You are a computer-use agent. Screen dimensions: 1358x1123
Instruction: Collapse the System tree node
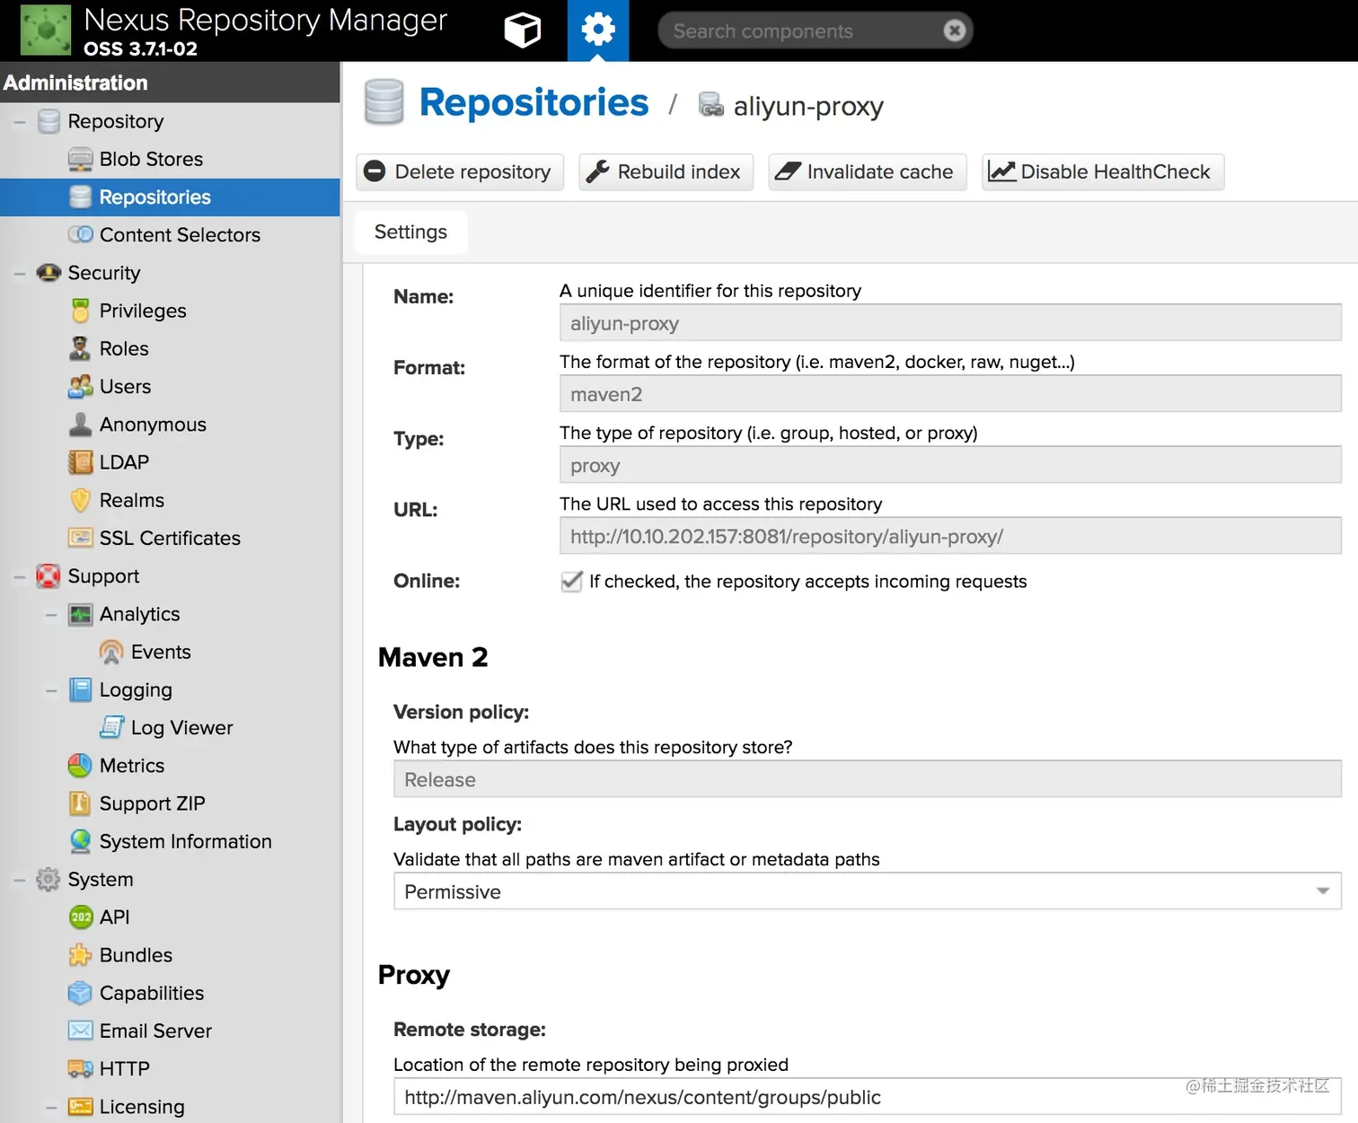19,880
